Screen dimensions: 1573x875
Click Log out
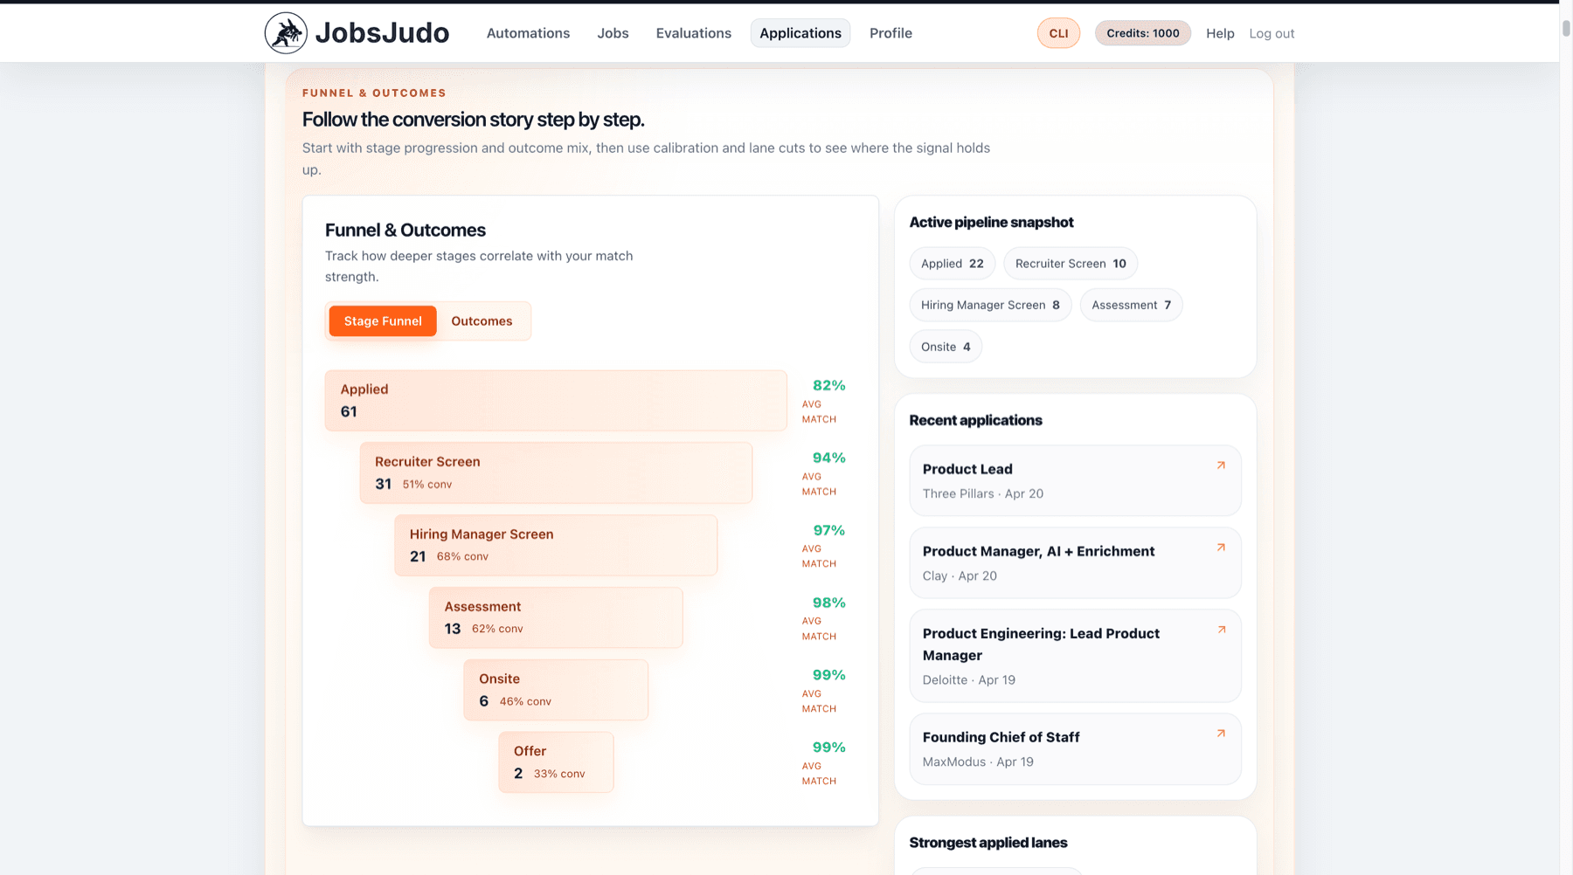1272,33
